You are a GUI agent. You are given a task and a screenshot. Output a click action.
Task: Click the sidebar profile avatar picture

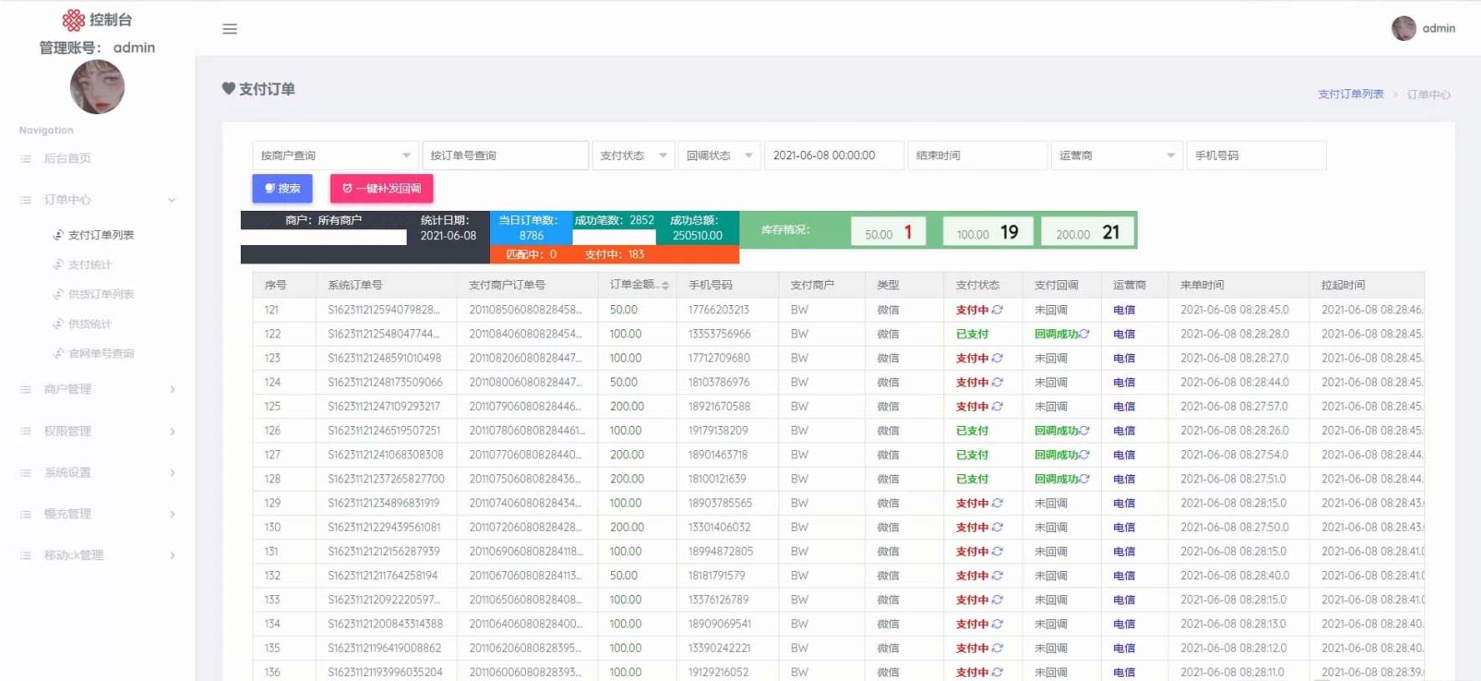click(98, 87)
